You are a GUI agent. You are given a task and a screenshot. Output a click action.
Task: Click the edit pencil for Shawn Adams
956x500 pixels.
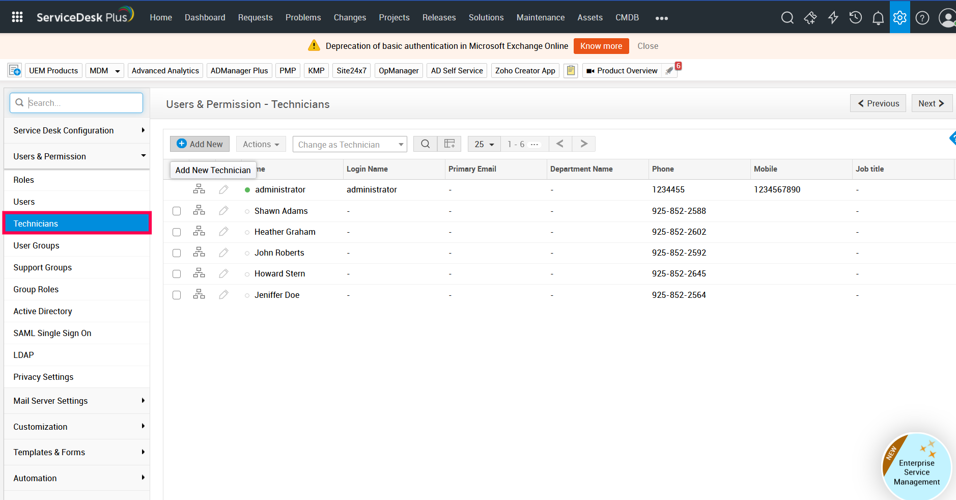coord(223,211)
